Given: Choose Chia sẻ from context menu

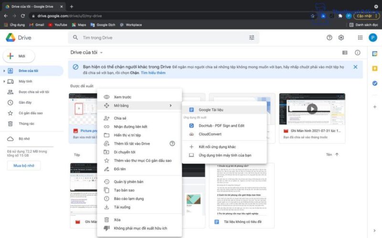Looking at the screenshot, I should (x=139, y=118).
